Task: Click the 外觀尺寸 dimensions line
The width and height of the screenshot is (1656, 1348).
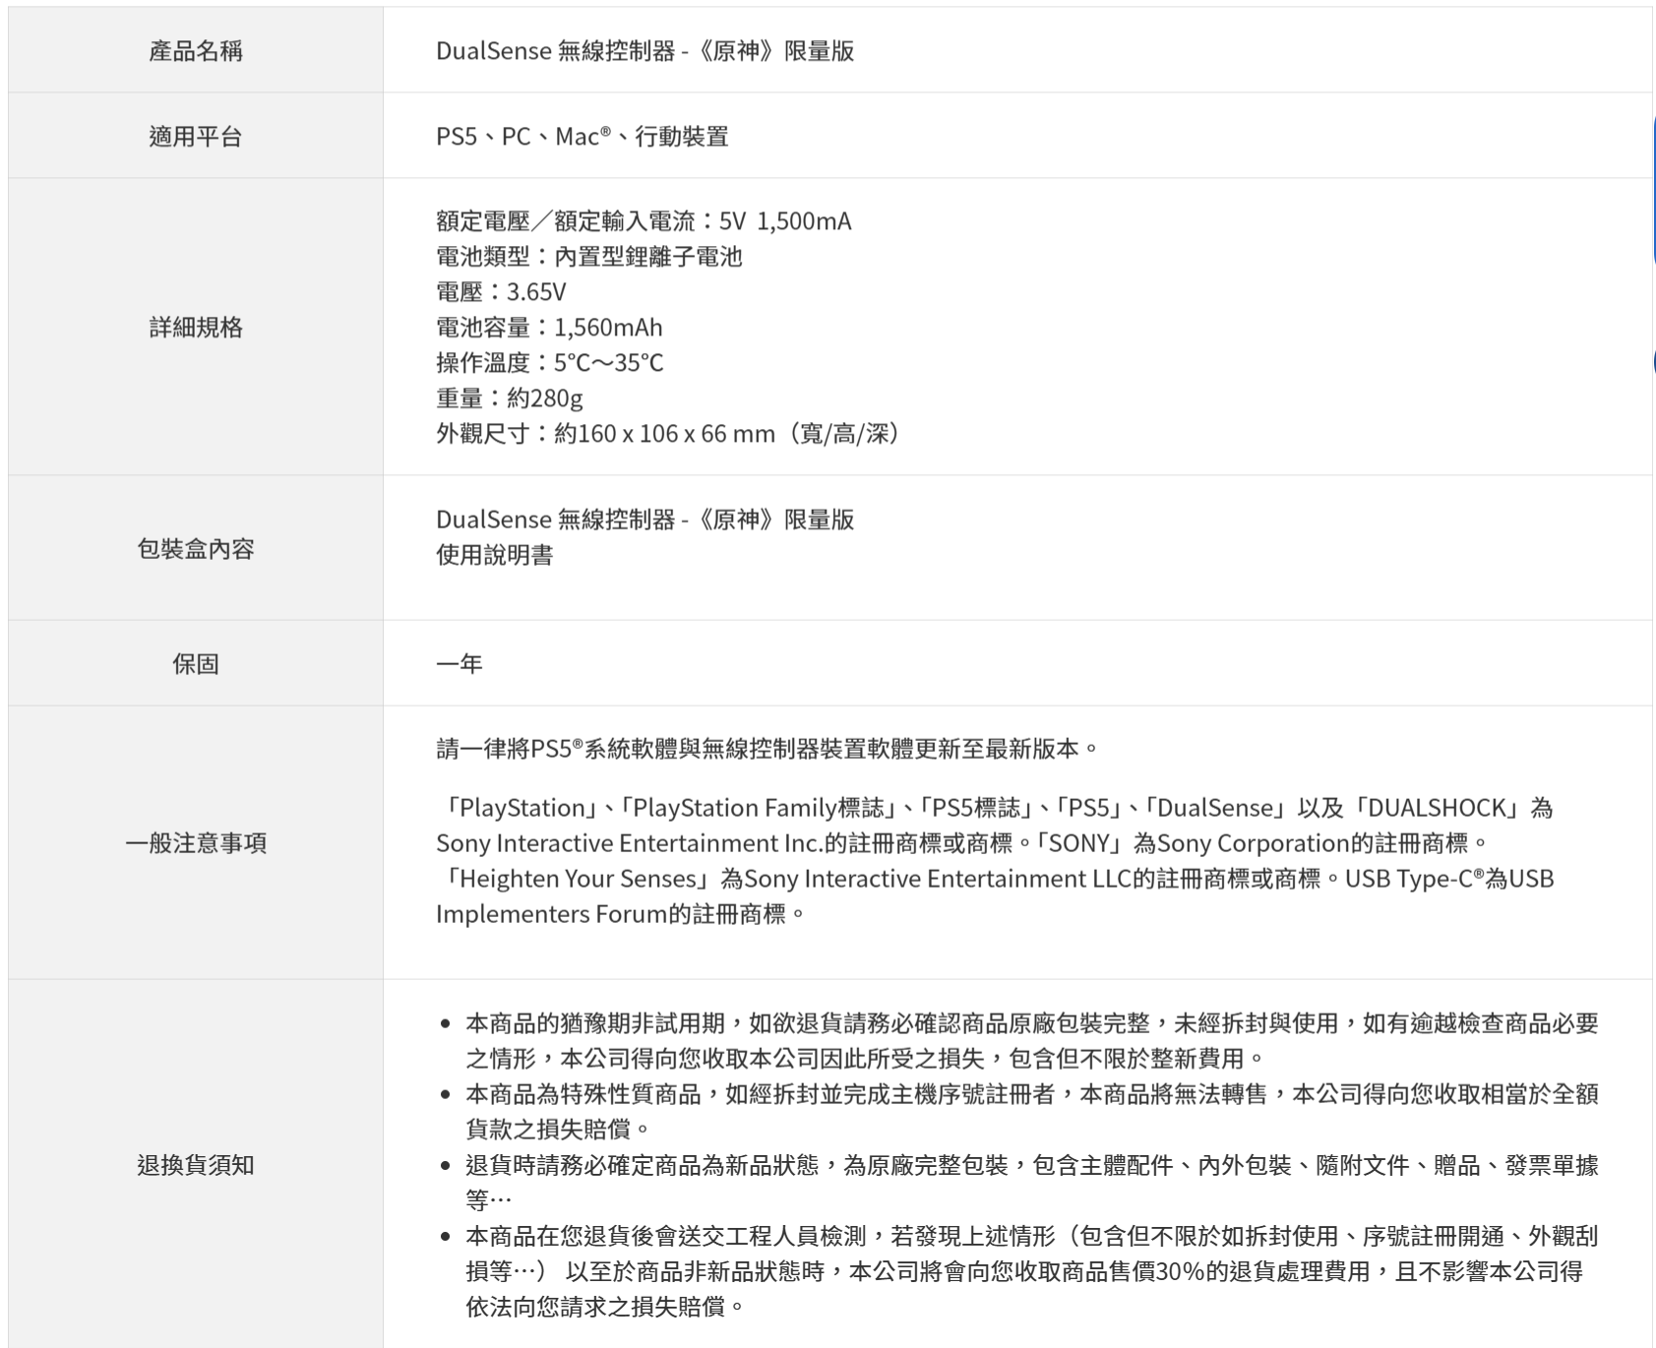Action: [x=669, y=434]
